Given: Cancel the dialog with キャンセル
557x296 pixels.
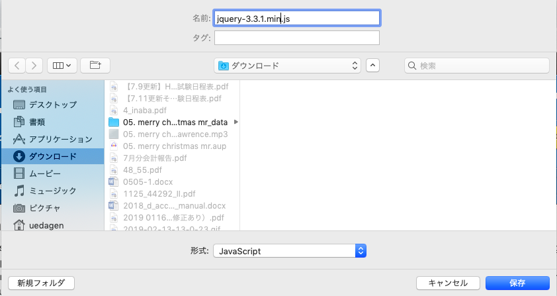Looking at the screenshot, I should 448,283.
